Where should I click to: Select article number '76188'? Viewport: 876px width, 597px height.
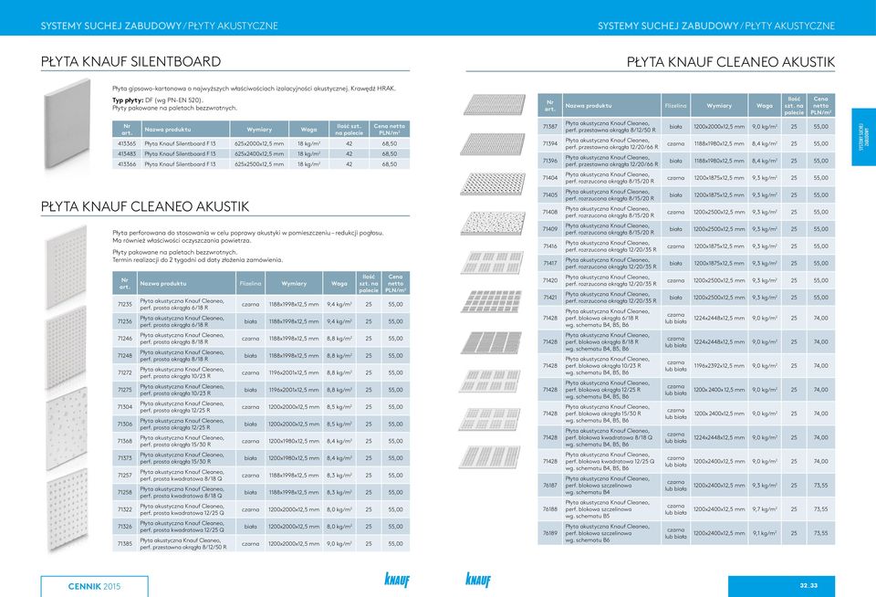tap(549, 509)
